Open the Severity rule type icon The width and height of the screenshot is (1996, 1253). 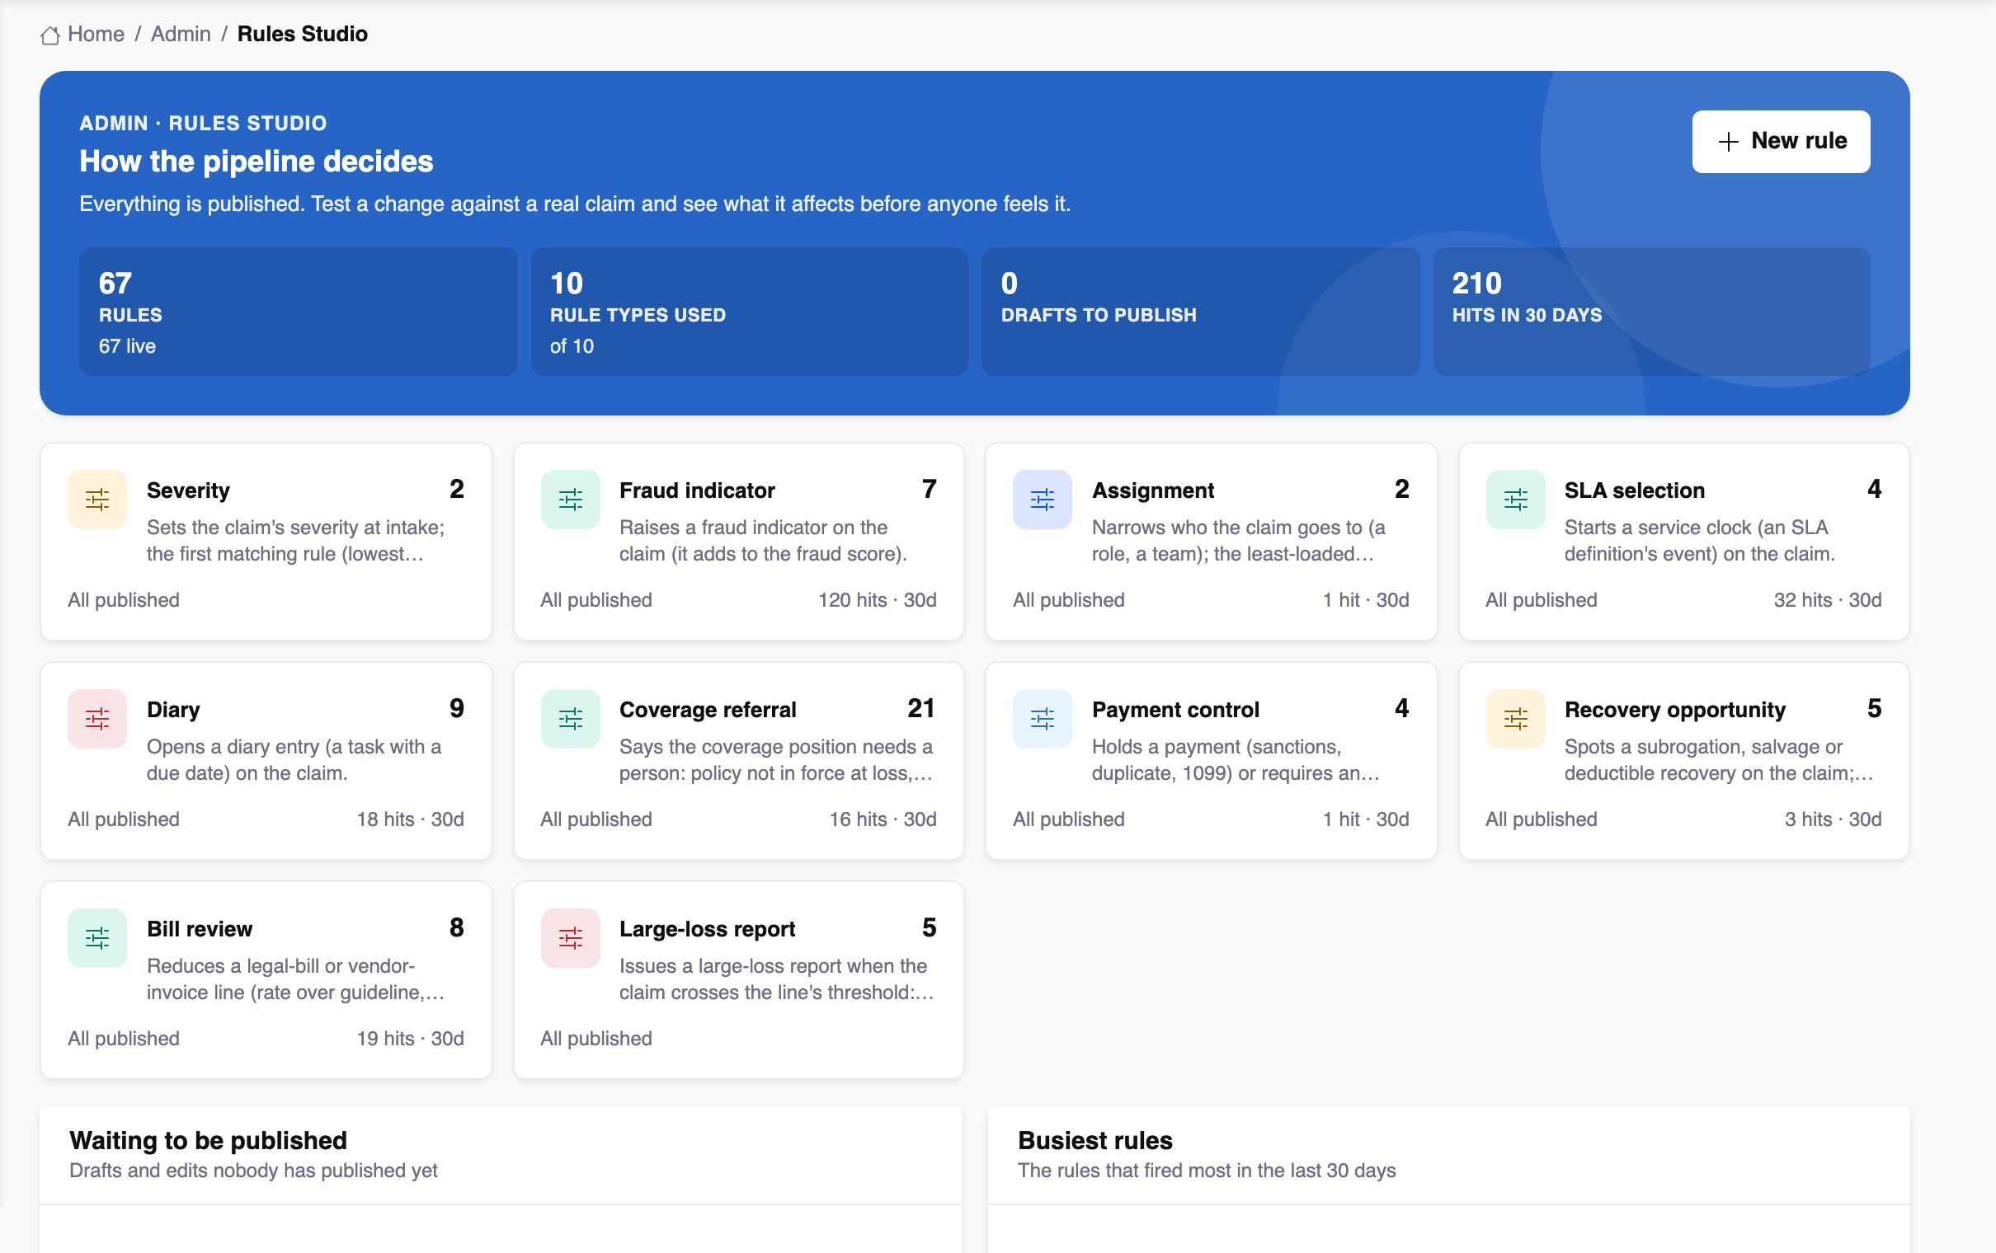pyautogui.click(x=97, y=499)
